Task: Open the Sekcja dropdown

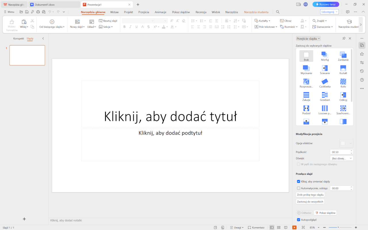Action: pos(106,27)
